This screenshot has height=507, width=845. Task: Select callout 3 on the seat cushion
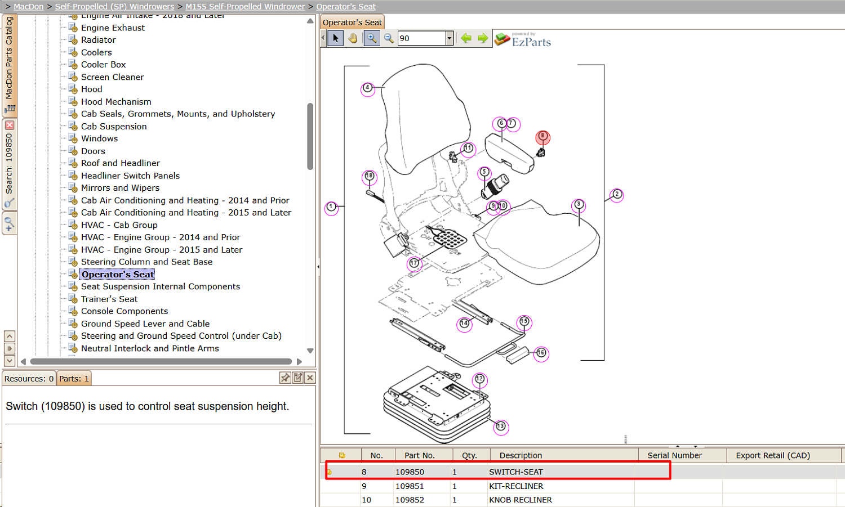579,205
